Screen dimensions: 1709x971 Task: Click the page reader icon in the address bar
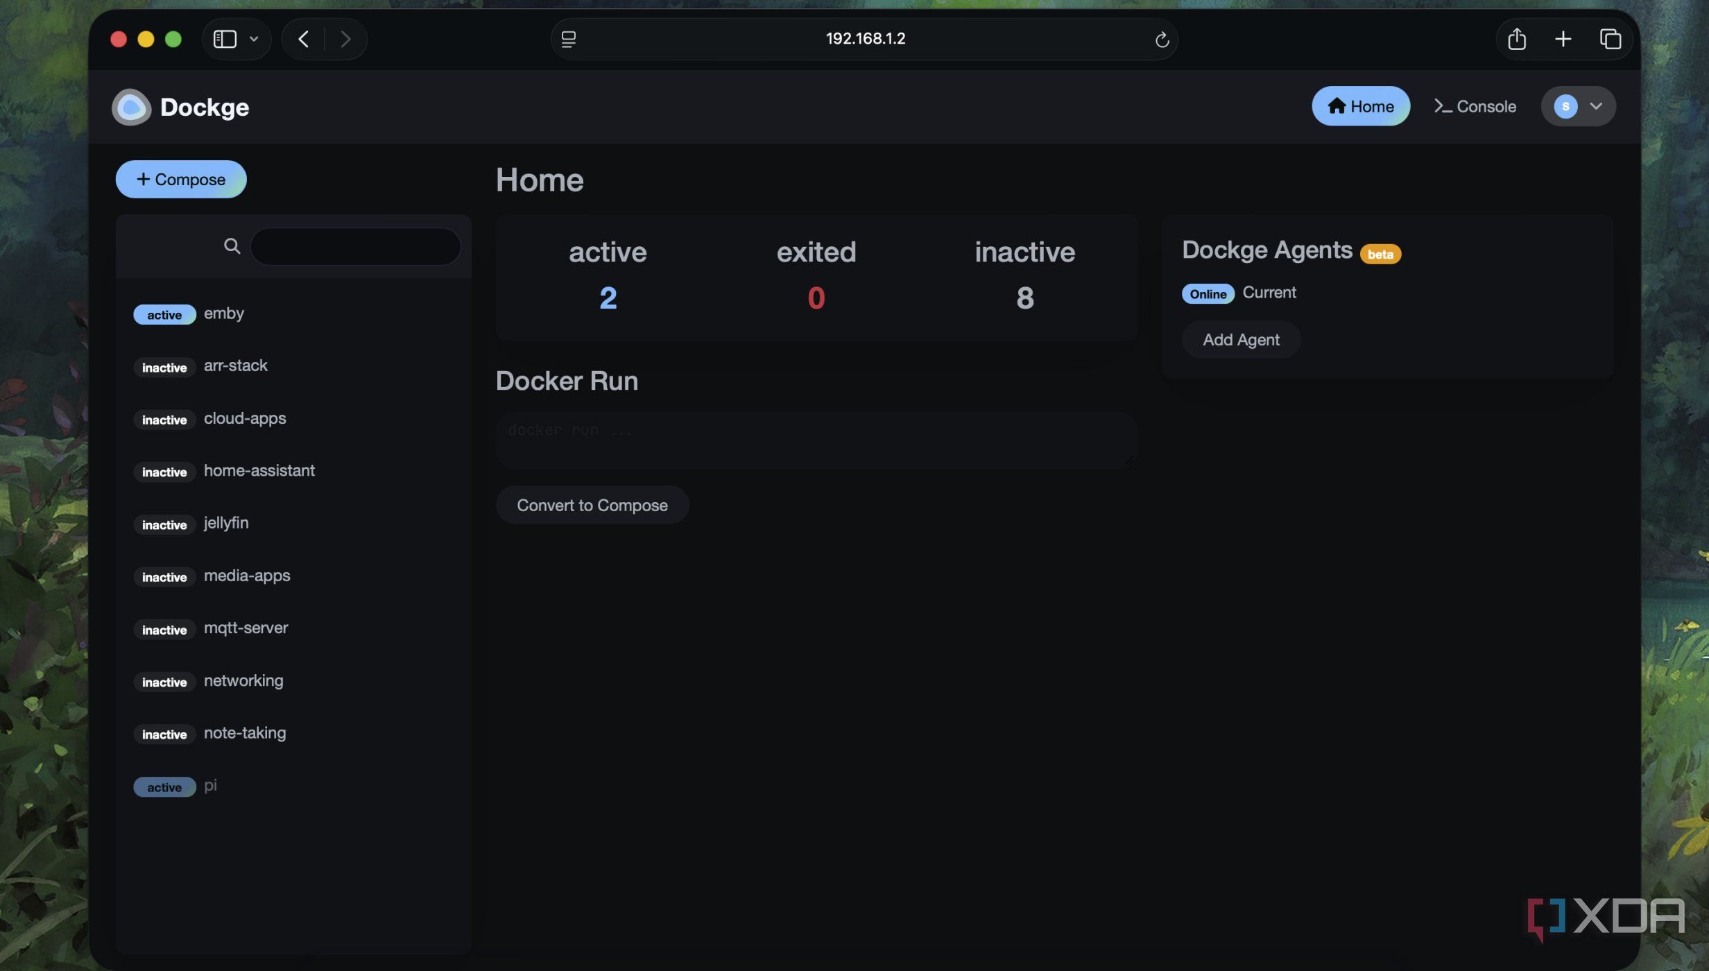[569, 39]
